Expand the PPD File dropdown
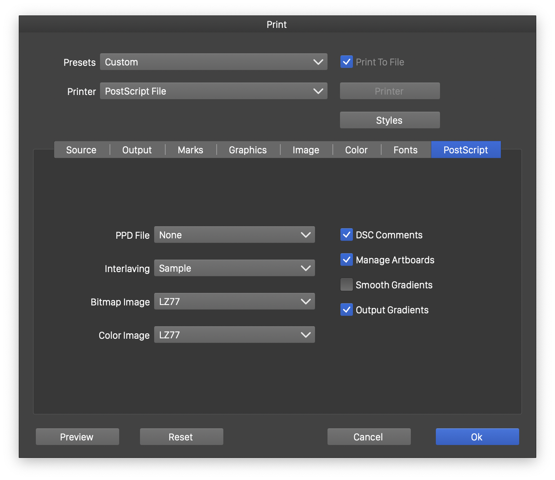555x480 pixels. 234,235
